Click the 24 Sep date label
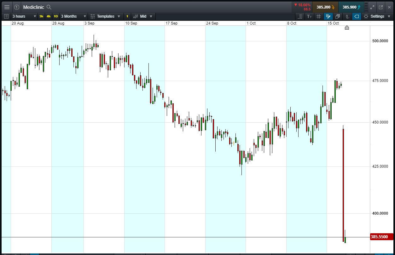The image size is (395, 255). 212,23
